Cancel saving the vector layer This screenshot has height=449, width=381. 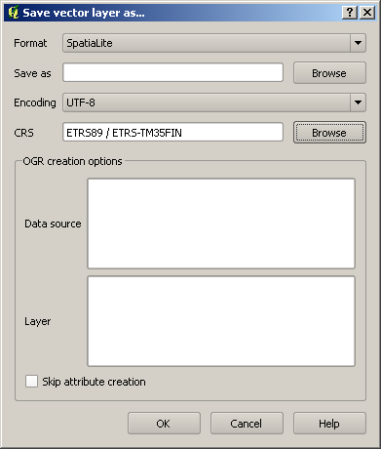[x=247, y=424]
